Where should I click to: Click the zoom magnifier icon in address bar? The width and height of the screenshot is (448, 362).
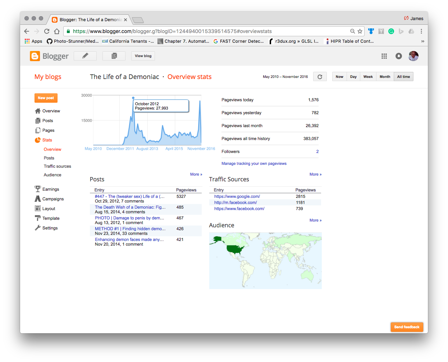(353, 31)
